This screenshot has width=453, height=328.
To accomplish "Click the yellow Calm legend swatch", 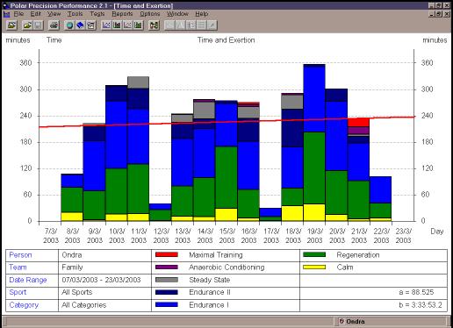I will pyautogui.click(x=314, y=267).
